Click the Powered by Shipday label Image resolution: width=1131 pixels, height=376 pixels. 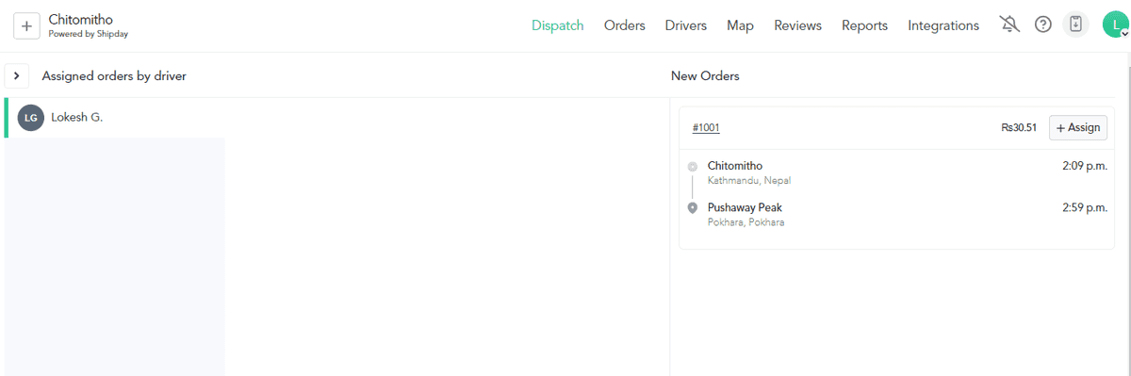pos(88,34)
